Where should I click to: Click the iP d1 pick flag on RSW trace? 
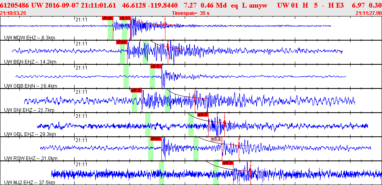pyautogui.click(x=156, y=139)
